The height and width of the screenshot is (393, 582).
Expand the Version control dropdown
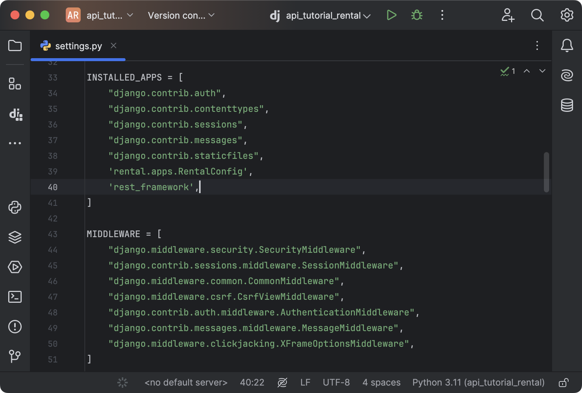click(x=181, y=15)
